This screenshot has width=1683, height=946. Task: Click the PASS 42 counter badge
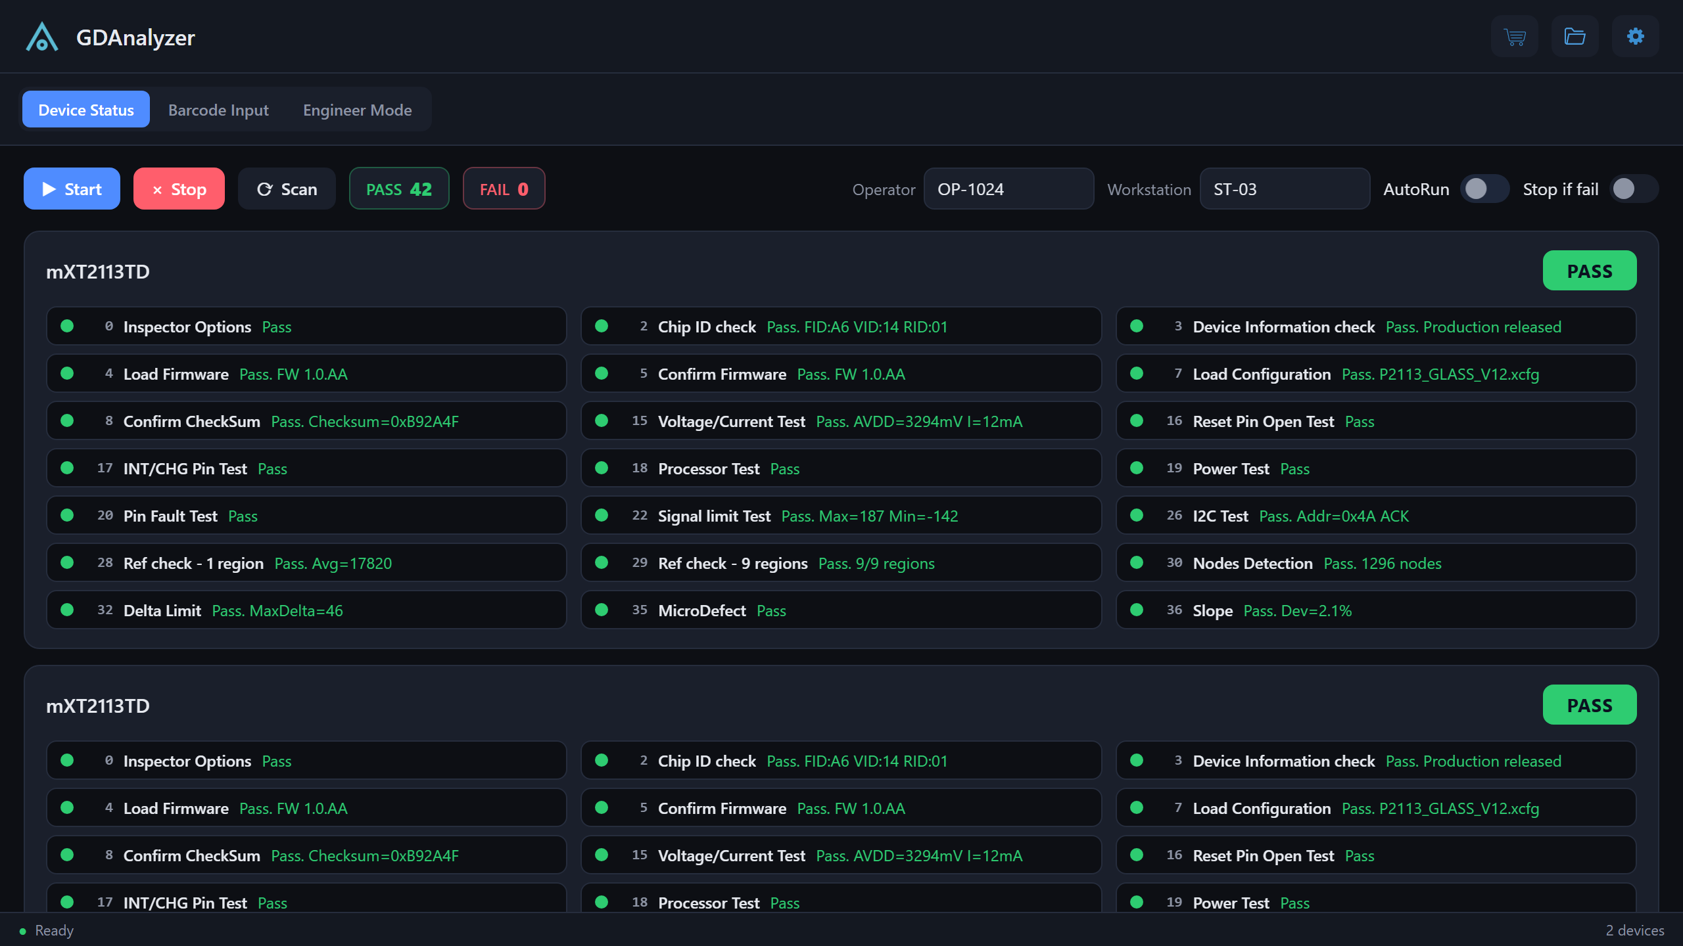399,189
